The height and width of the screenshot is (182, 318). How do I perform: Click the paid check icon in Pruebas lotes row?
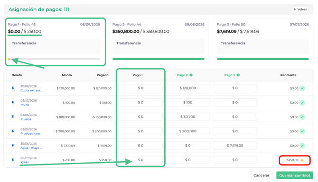pyautogui.click(x=302, y=131)
